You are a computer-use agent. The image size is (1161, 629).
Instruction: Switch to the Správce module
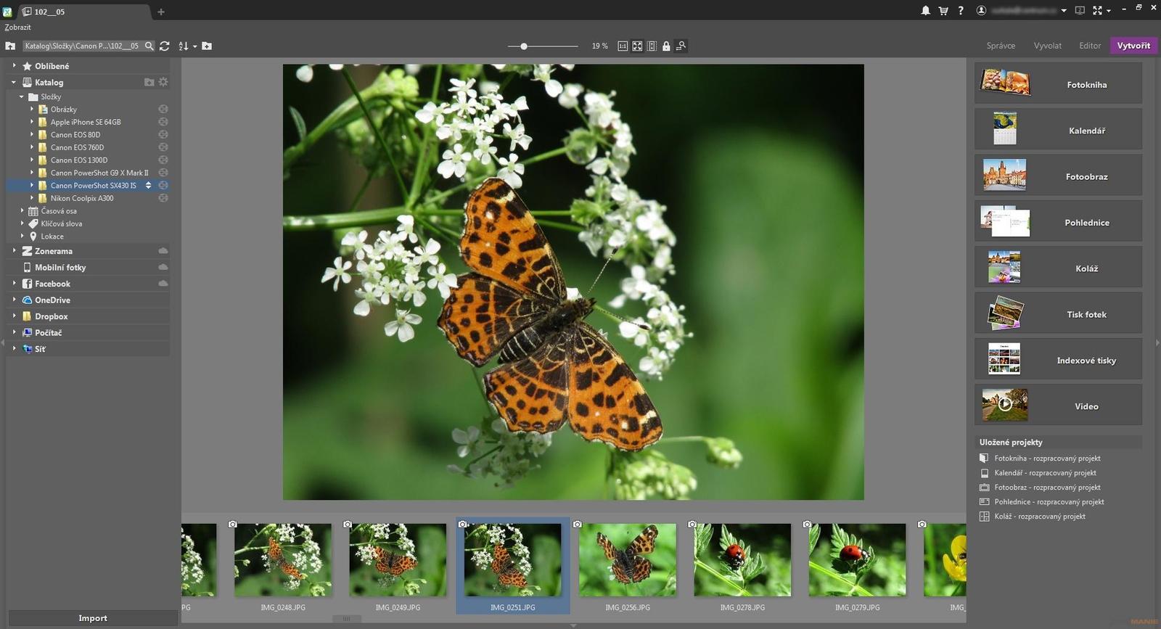tap(1001, 46)
